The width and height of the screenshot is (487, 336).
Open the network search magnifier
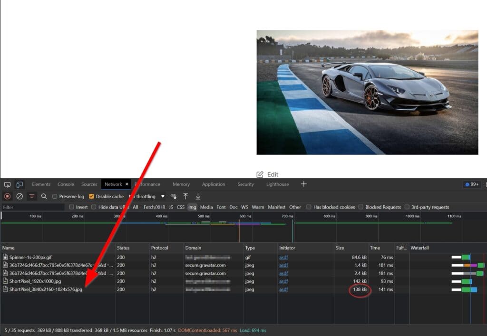(x=44, y=196)
